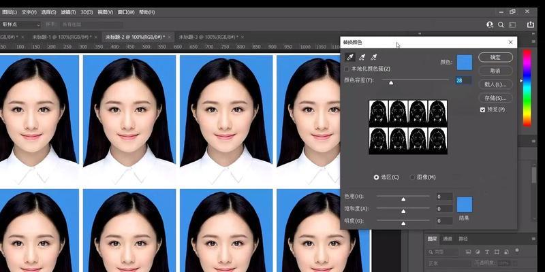
Task: Select the Subtract from Sample eyedropper
Action: point(373,57)
